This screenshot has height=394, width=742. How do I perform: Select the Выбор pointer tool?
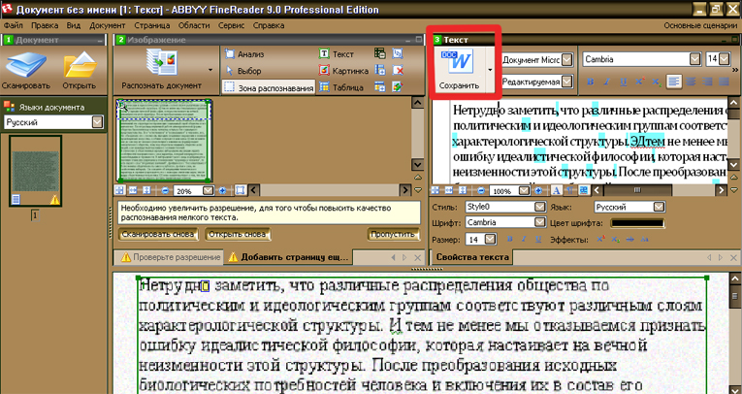click(243, 71)
